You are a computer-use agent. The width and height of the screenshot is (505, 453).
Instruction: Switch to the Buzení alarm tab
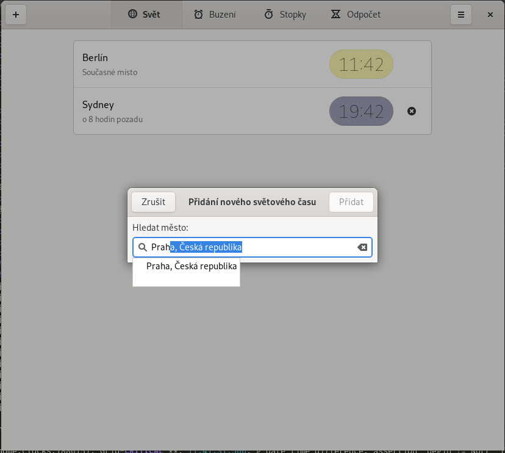pos(215,15)
